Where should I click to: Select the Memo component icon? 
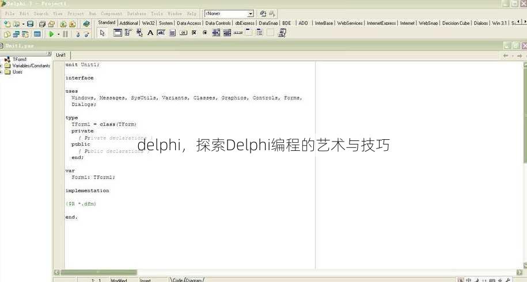click(x=172, y=33)
